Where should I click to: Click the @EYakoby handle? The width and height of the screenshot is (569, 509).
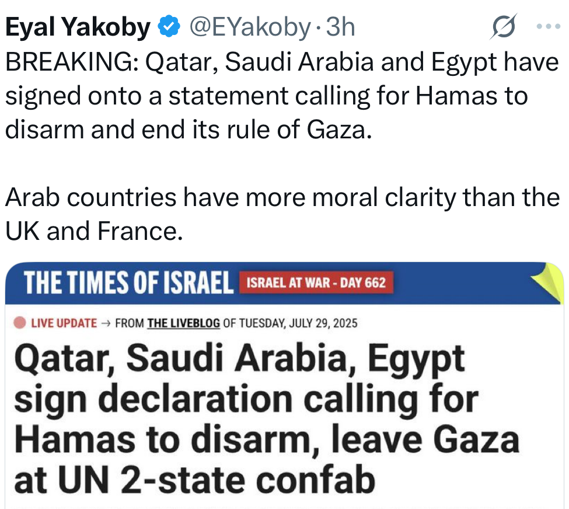click(x=249, y=27)
